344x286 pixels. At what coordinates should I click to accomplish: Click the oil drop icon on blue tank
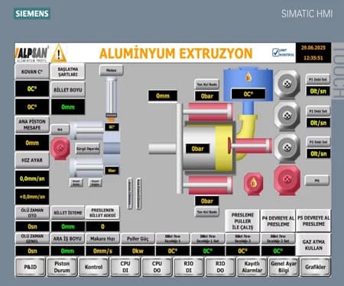(x=248, y=77)
